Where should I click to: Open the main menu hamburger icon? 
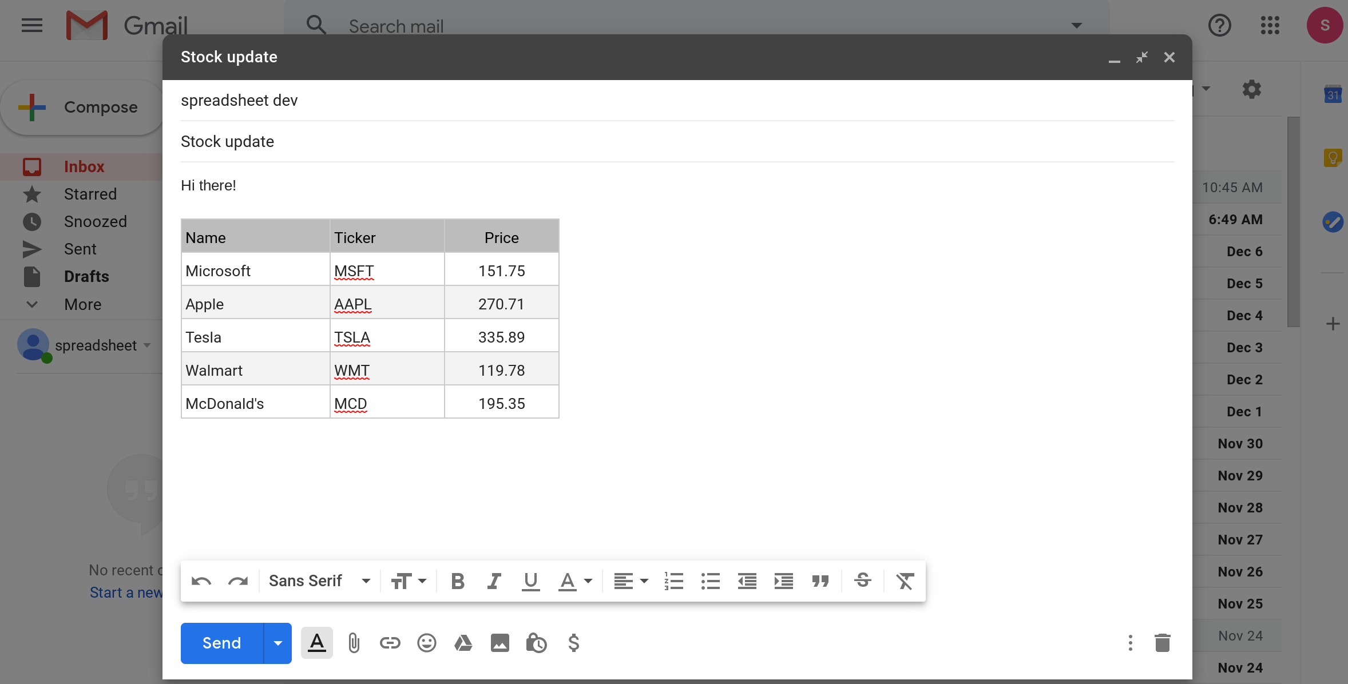pos(32,26)
